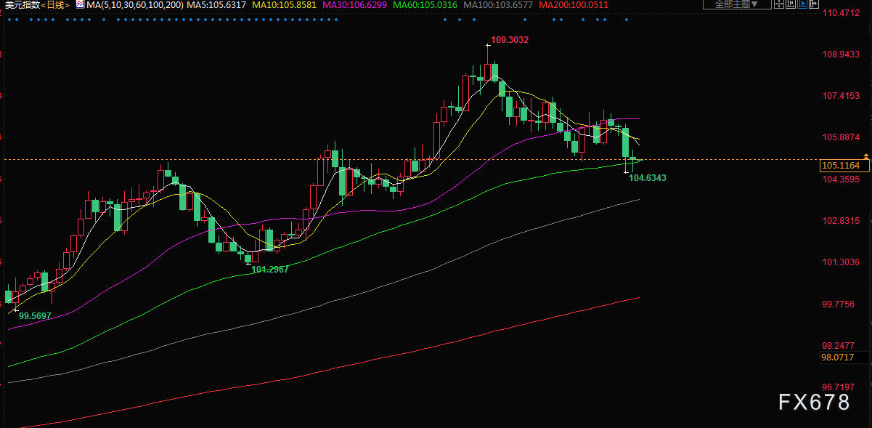The height and width of the screenshot is (428, 872).
Task: Click the MA5:105.6317 value
Action: coord(216,4)
